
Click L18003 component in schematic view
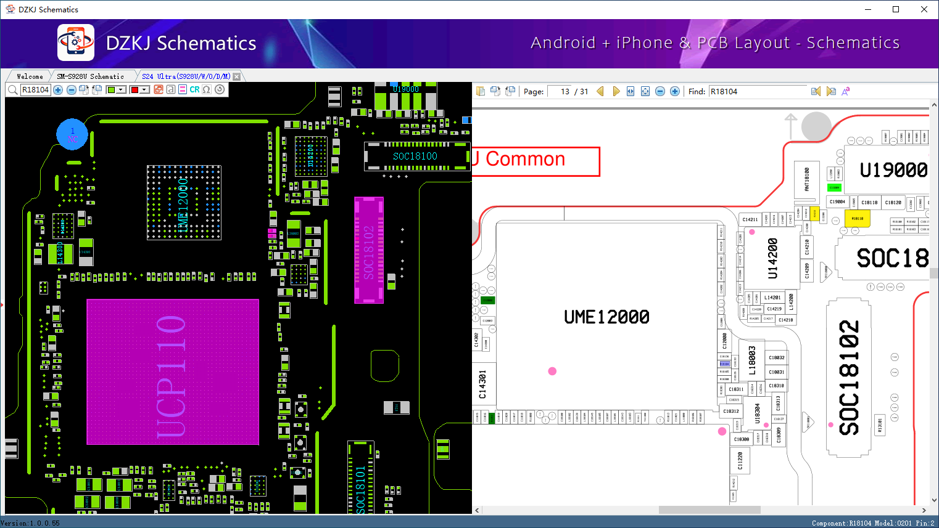click(752, 360)
